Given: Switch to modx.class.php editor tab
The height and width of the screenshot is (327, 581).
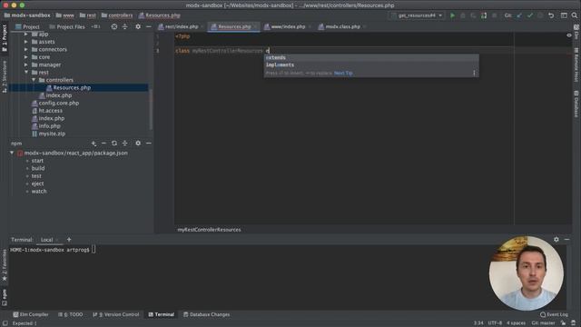Looking at the screenshot, I should 341,26.
